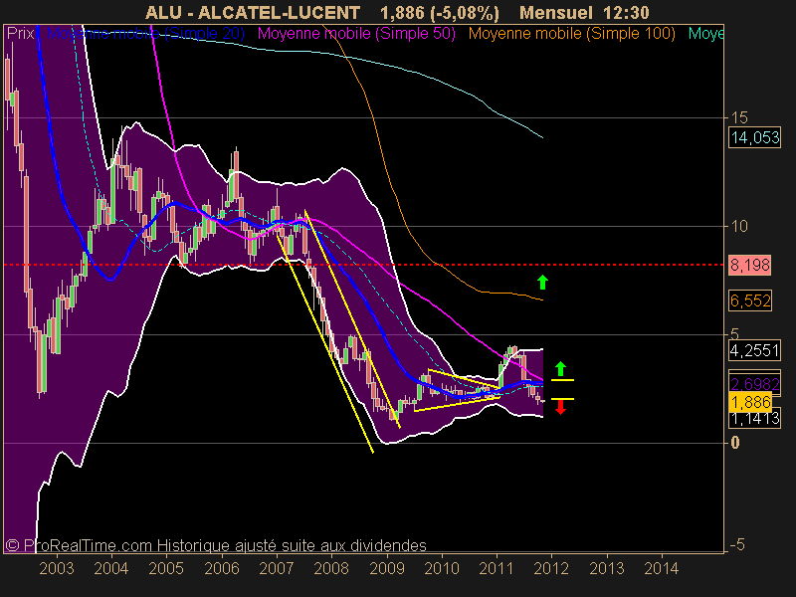Viewport: 796px width, 597px height.
Task: Click year 2012 on time axis
Action: pos(551,568)
